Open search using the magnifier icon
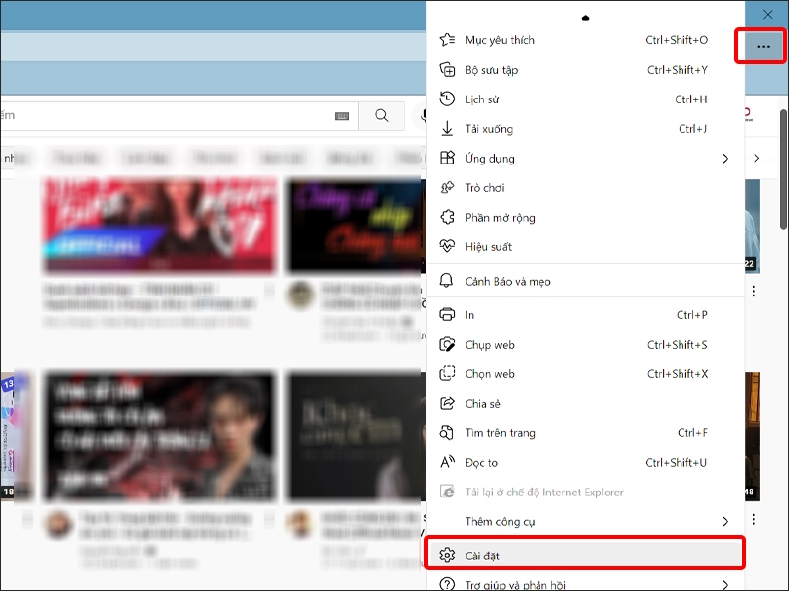789x591 pixels. (382, 115)
